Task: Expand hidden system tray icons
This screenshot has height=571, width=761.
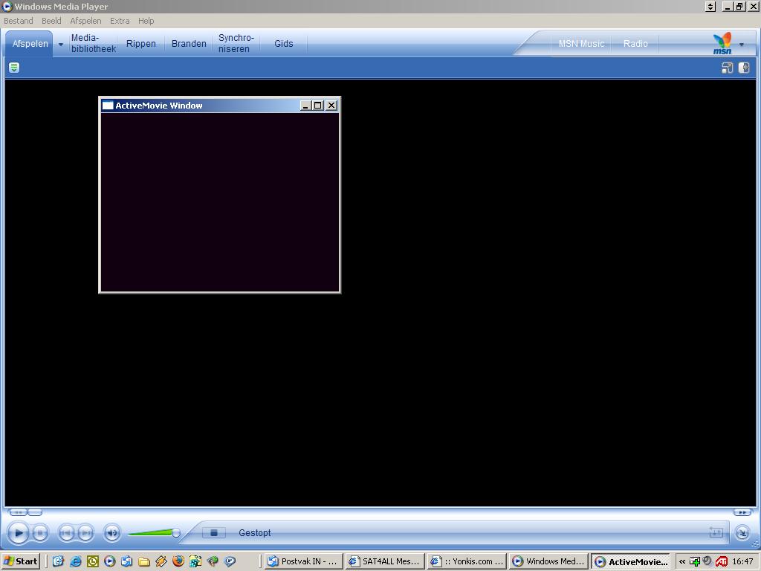Action: tap(681, 561)
